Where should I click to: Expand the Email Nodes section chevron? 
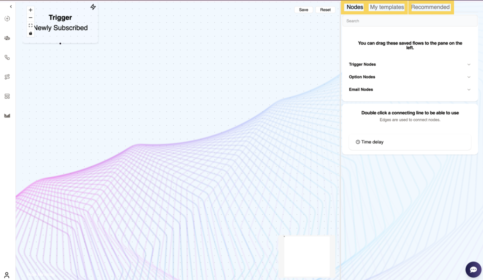[469, 90]
